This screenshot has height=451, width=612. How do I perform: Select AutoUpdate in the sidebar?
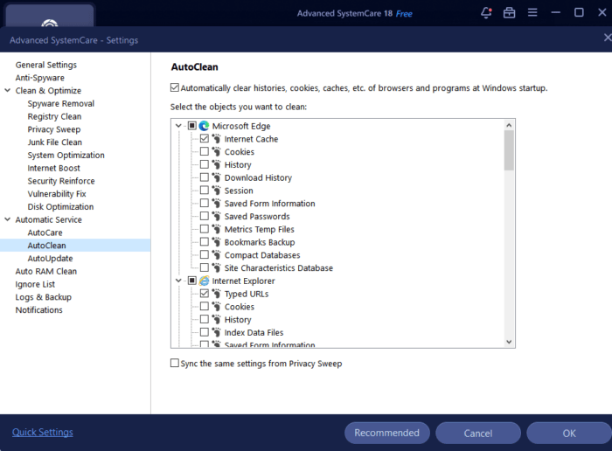(x=50, y=259)
